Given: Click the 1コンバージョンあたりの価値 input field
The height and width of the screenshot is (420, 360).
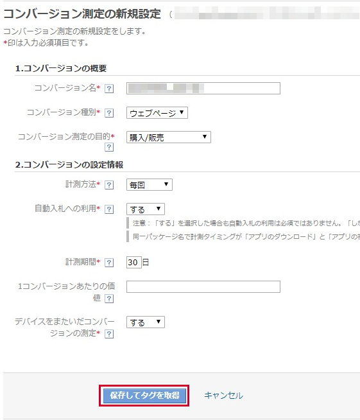Looking at the screenshot, I should click(203, 286).
